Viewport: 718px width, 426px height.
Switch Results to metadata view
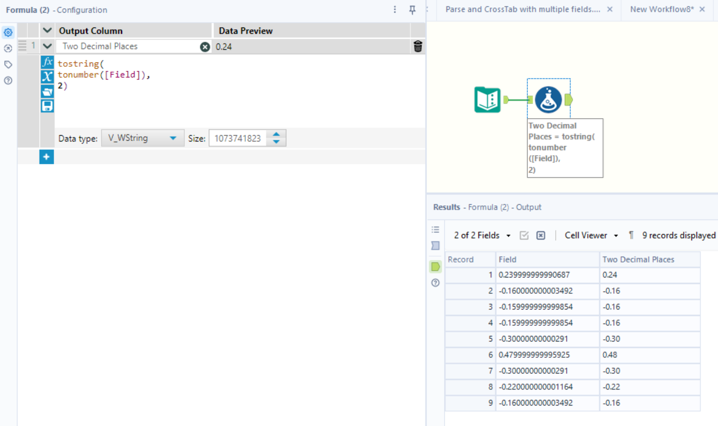pos(435,229)
